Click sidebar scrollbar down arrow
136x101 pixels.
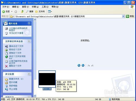(x=35, y=96)
